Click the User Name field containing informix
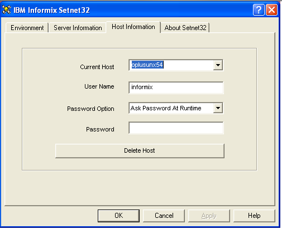 [176, 87]
